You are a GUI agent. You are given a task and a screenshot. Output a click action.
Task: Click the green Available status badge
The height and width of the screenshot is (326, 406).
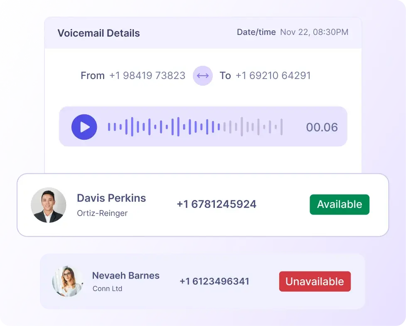[339, 205]
